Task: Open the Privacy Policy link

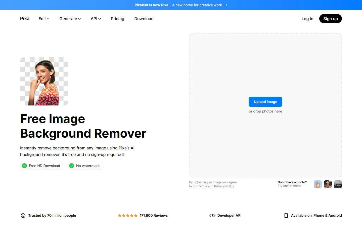Action: [224, 186]
